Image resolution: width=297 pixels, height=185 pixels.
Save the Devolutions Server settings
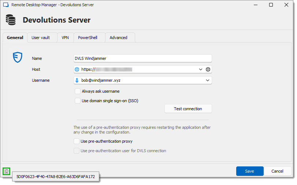(250, 171)
